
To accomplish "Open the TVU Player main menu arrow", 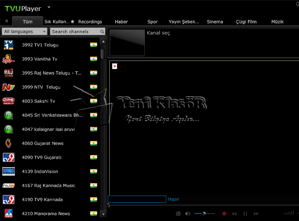I will point(49,7).
